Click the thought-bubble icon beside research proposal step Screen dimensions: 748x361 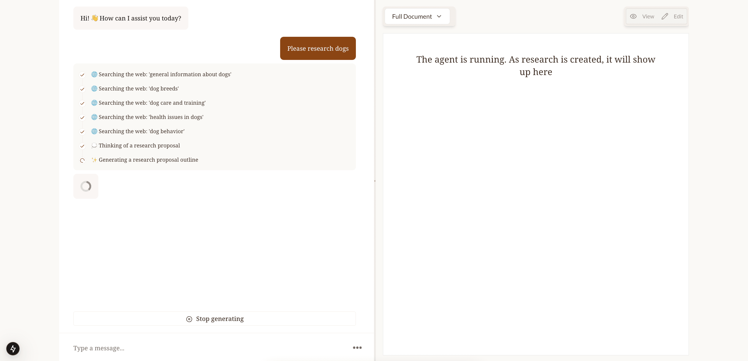pos(94,145)
